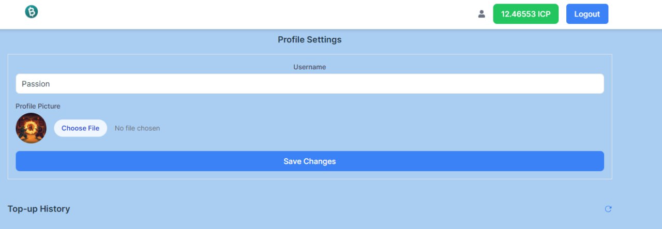The width and height of the screenshot is (662, 229).
Task: Click empty header area beside the logo
Action: coord(103,14)
